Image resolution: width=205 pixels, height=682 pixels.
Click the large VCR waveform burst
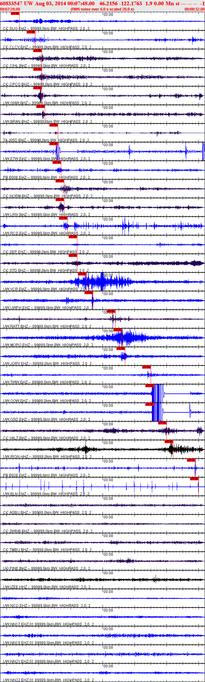pyautogui.click(x=102, y=282)
